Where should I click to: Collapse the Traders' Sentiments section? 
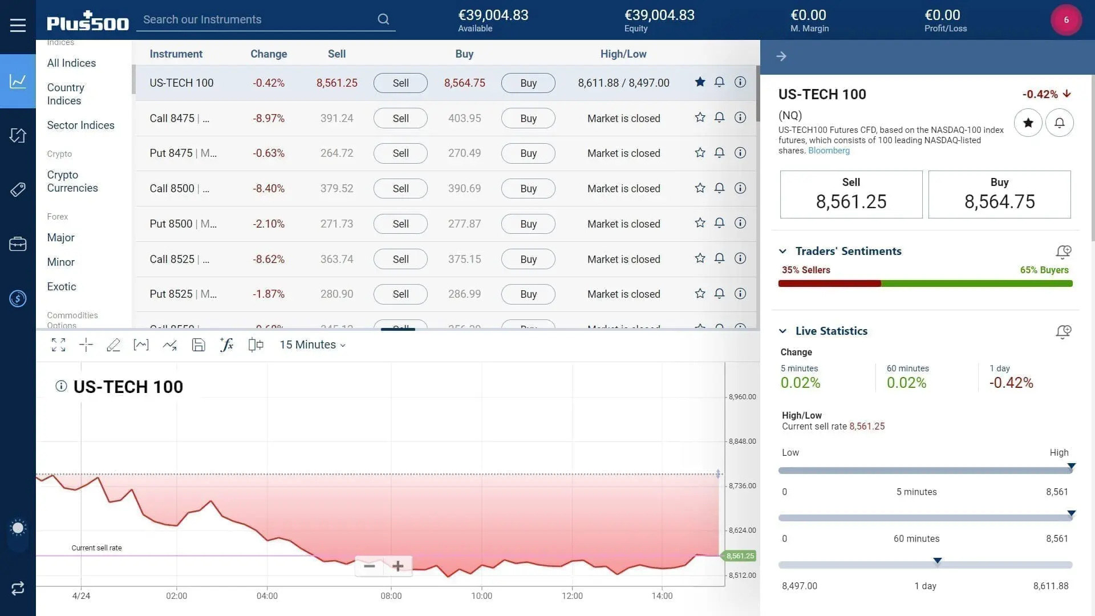point(782,251)
